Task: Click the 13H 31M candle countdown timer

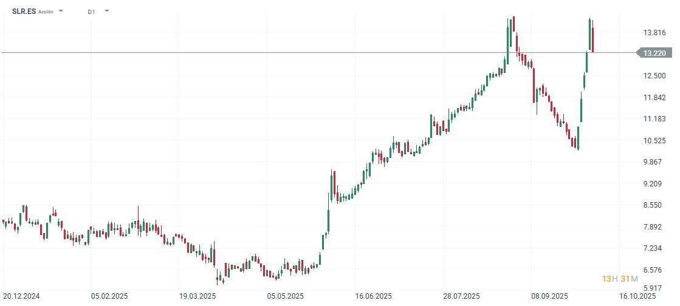Action: tap(620, 279)
